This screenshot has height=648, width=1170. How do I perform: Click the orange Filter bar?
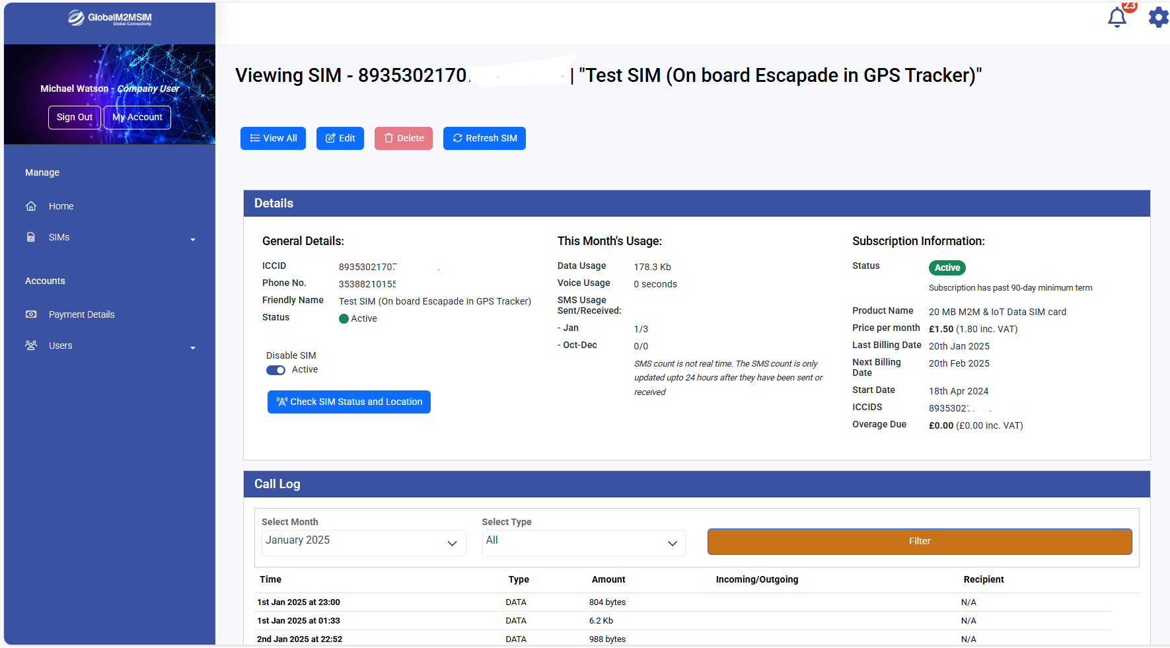919,541
